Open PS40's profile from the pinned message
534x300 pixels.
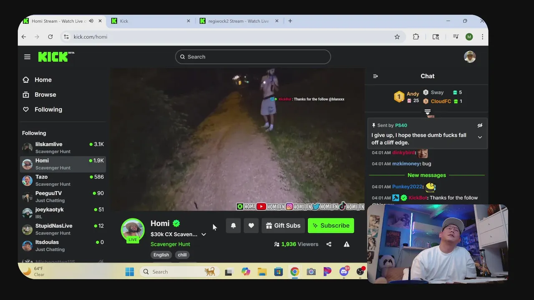[401, 125]
